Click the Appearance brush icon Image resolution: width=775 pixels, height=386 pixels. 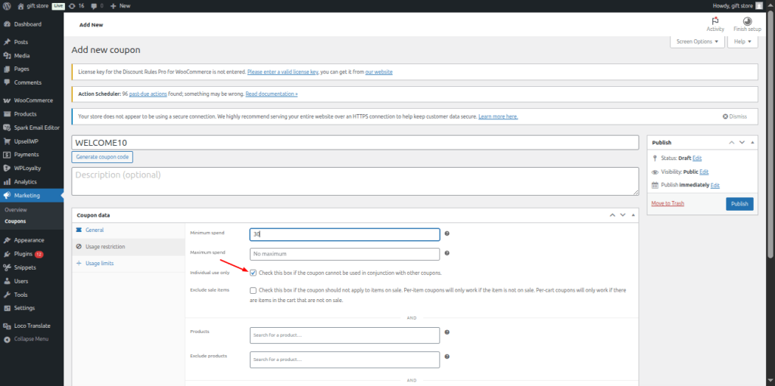pos(7,240)
